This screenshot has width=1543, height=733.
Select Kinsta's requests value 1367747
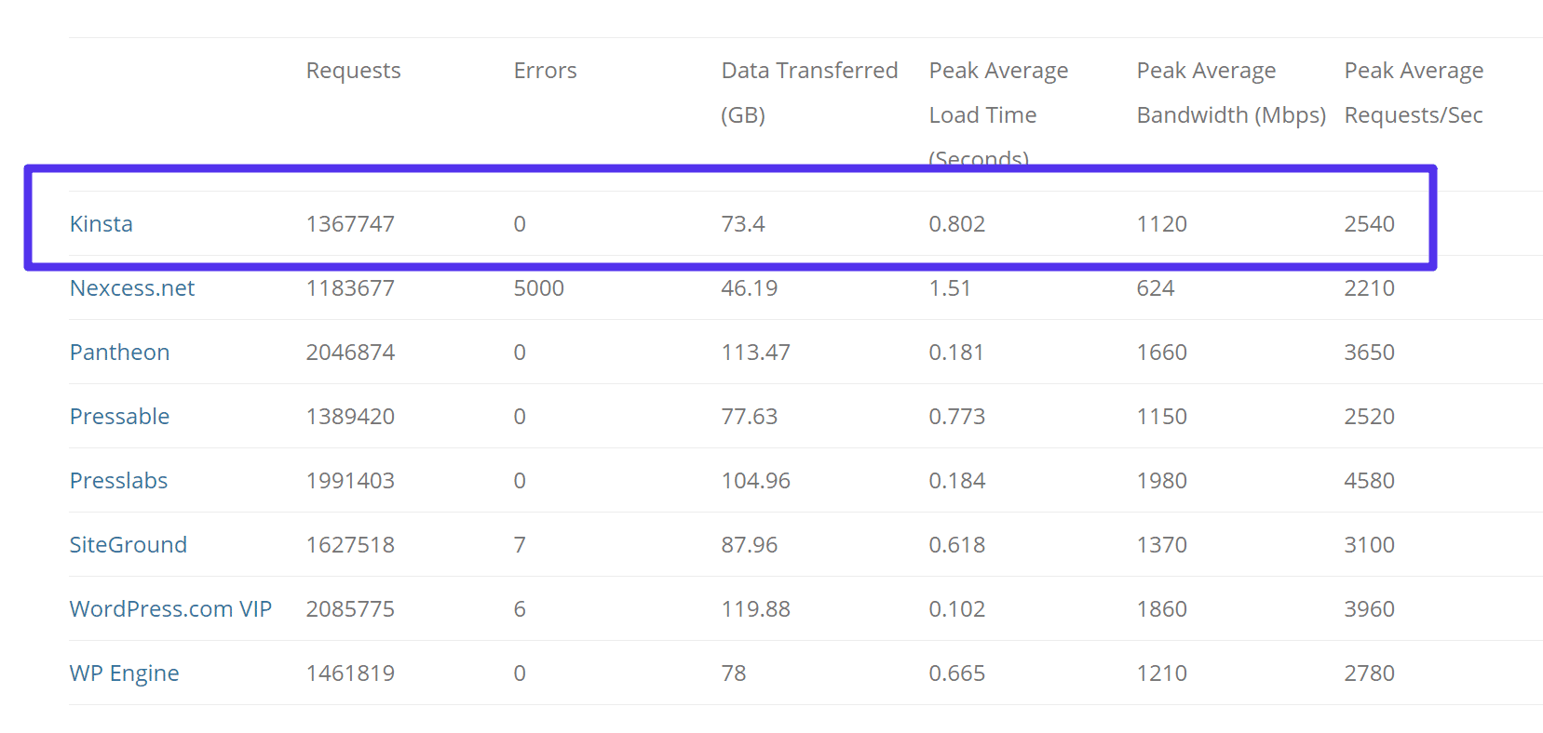(x=350, y=224)
